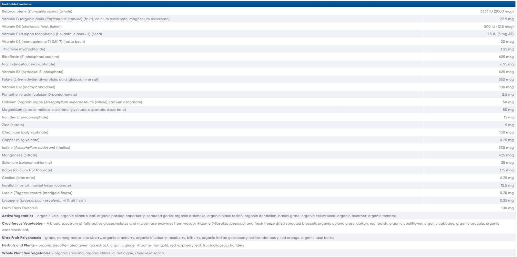Select the Folate L-5-methyltetrahydrofolic acid row
The width and height of the screenshot is (517, 257).
click(50, 79)
